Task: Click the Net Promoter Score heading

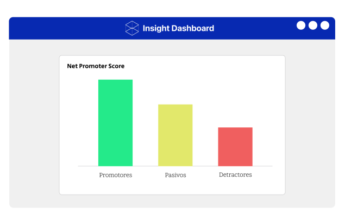Action: 96,66
